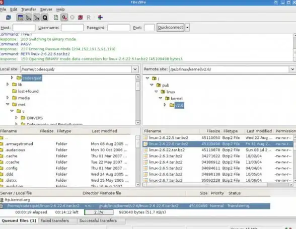Toggle remote directory tree display
The image size is (296, 229).
(x=37, y=18)
